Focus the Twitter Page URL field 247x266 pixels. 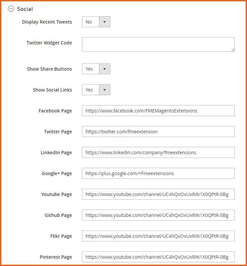tap(158, 132)
